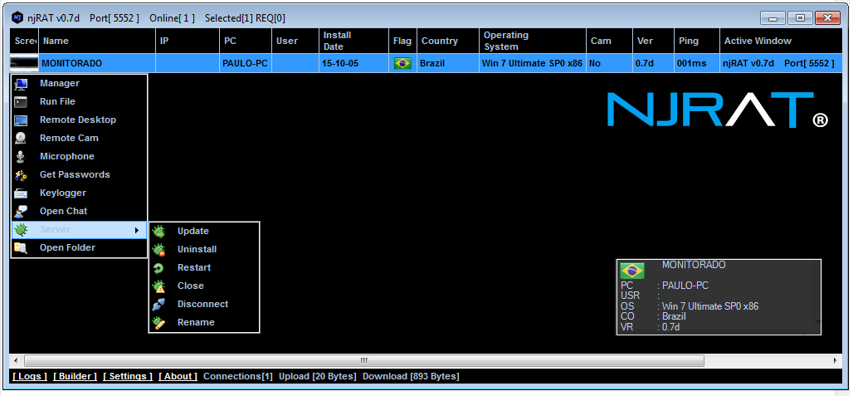The height and width of the screenshot is (396, 853).
Task: Click the Open Chat icon
Action: pos(21,212)
